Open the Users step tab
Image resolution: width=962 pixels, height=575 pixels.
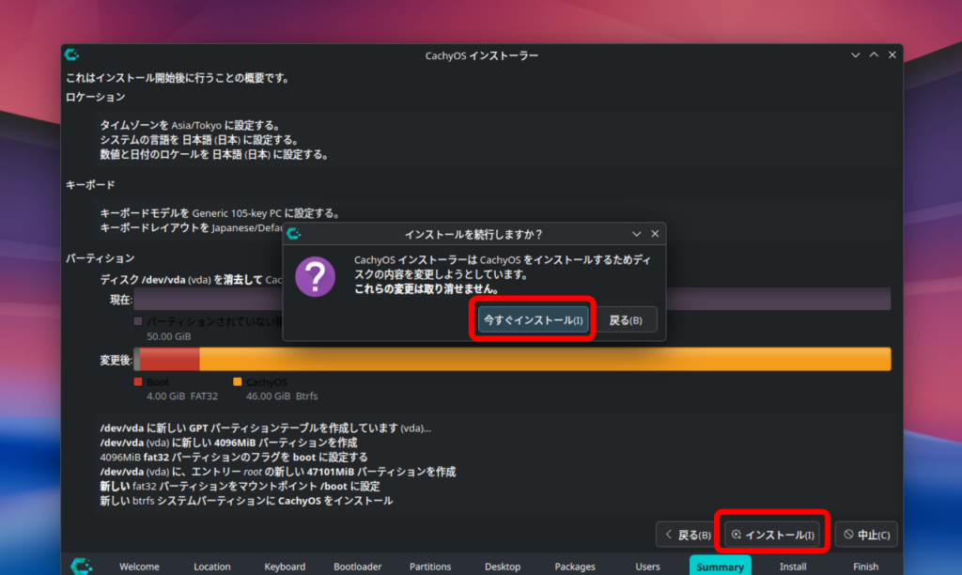click(647, 567)
